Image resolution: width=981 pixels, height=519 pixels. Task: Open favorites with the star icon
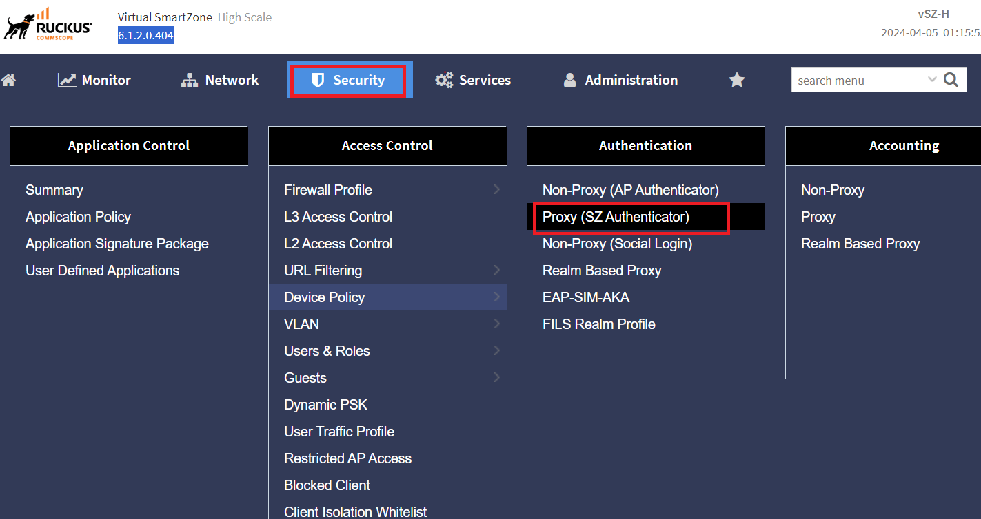pos(737,81)
